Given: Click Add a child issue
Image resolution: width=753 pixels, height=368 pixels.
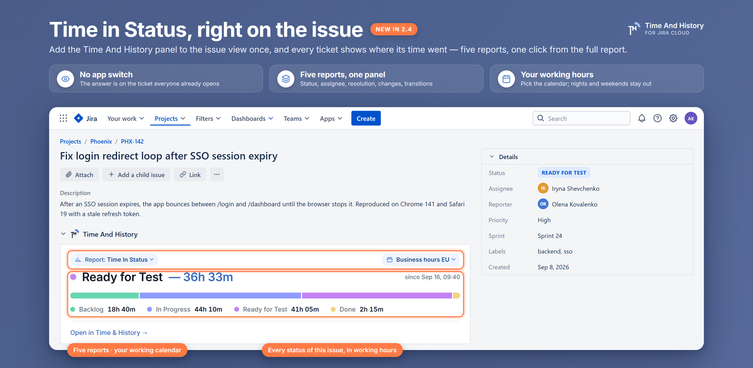Looking at the screenshot, I should click(136, 175).
